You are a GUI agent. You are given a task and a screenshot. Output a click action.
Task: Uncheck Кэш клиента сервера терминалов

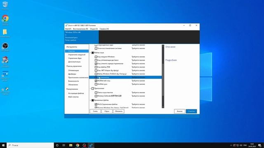[x=96, y=64]
